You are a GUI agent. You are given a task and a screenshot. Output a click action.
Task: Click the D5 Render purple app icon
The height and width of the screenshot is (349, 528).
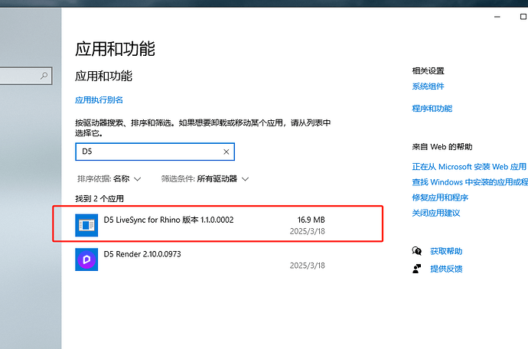[86, 259]
